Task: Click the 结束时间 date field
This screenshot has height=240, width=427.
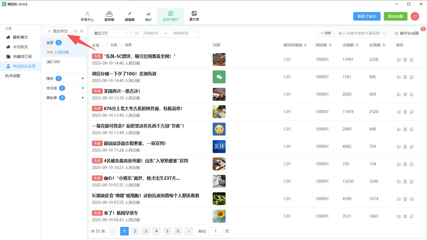Action: point(181,33)
